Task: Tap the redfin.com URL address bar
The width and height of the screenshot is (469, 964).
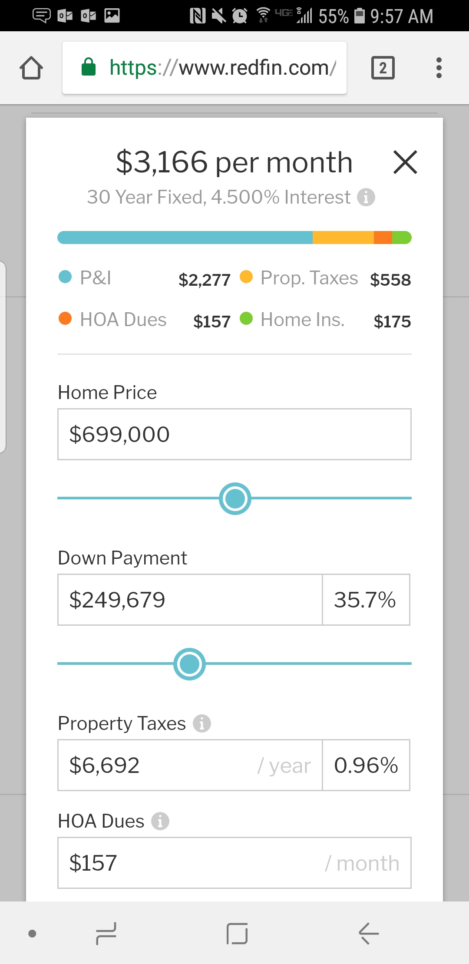Action: click(221, 68)
